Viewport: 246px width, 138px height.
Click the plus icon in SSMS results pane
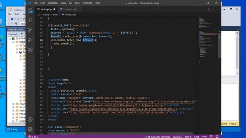(x=238, y=33)
